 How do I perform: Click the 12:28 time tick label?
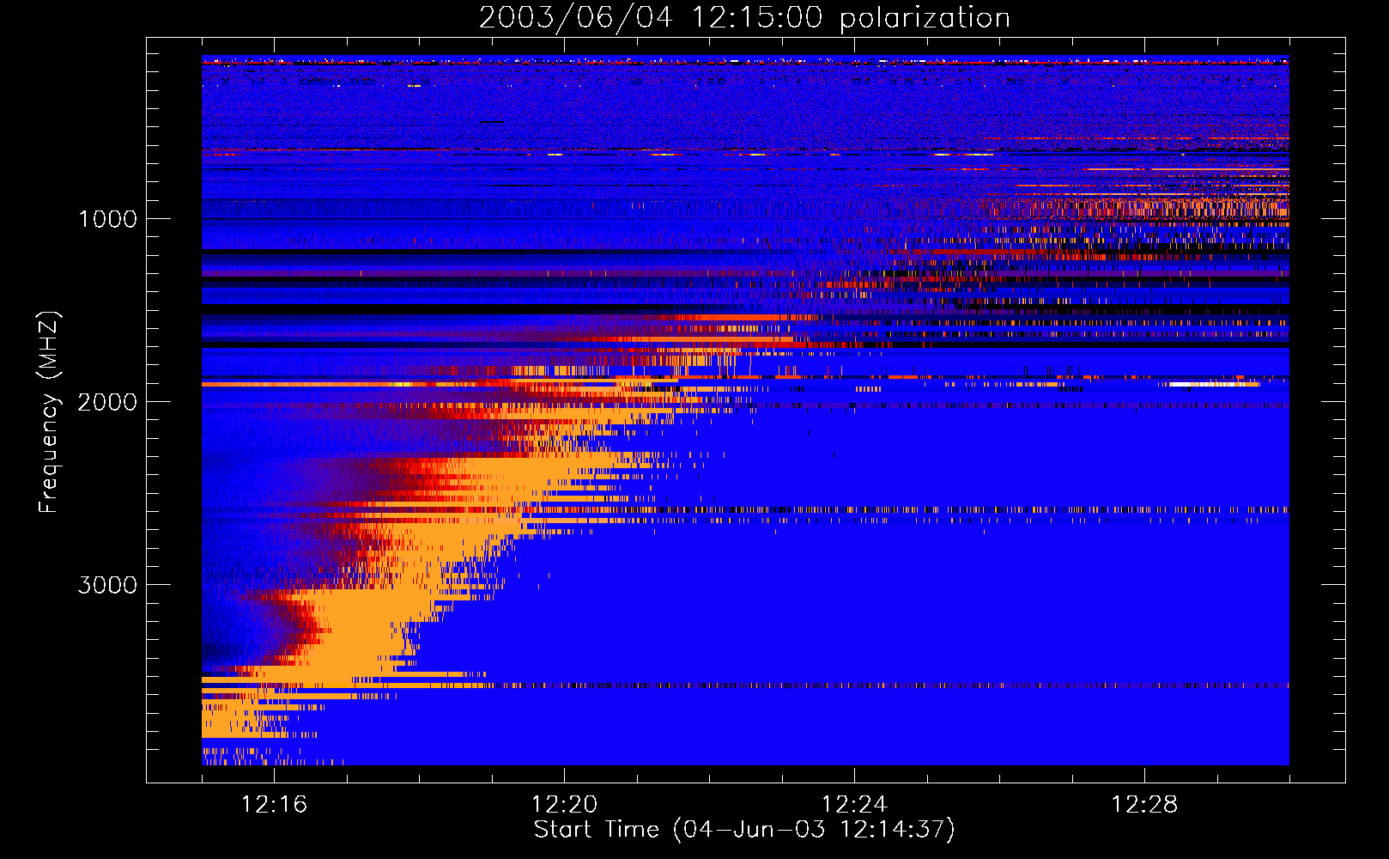(1144, 805)
